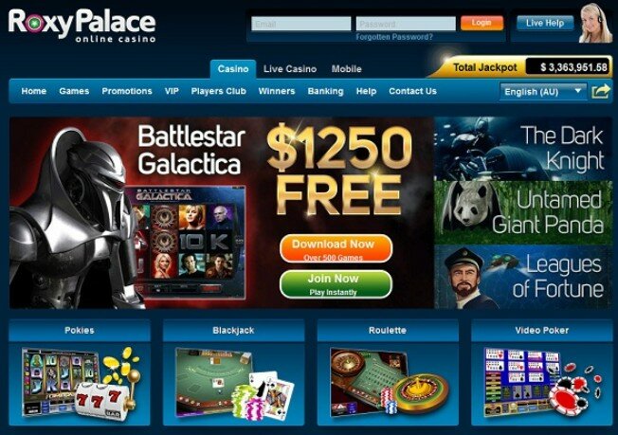This screenshot has height=435, width=618.
Task: Switch to the Live Casino tab
Action: (290, 69)
